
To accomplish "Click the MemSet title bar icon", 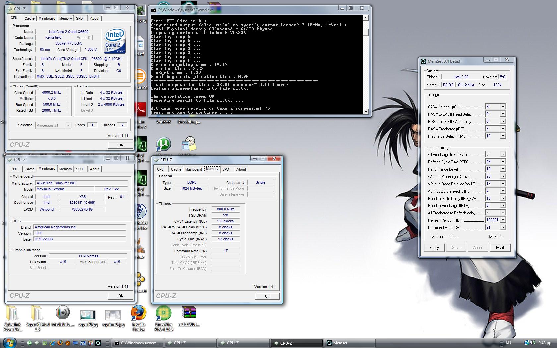I will [x=423, y=61].
